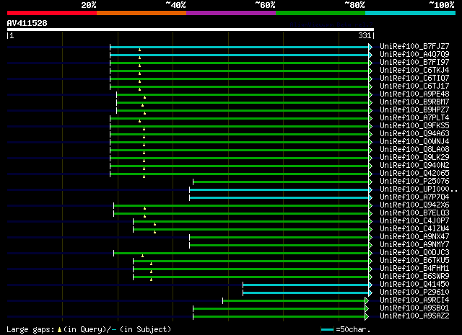Select the UniRef100_B6SWR9 label
Image resolution: width=462 pixels, height=335 pixels.
pos(414,277)
